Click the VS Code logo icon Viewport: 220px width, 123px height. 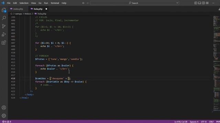(x=3, y=3)
